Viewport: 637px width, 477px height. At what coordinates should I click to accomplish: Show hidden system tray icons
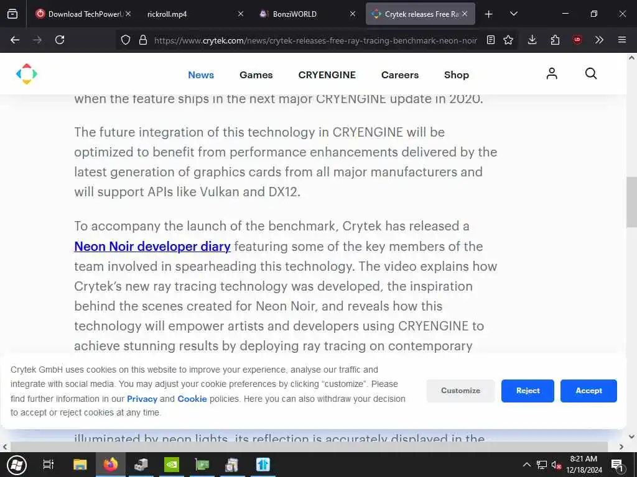tap(527, 465)
